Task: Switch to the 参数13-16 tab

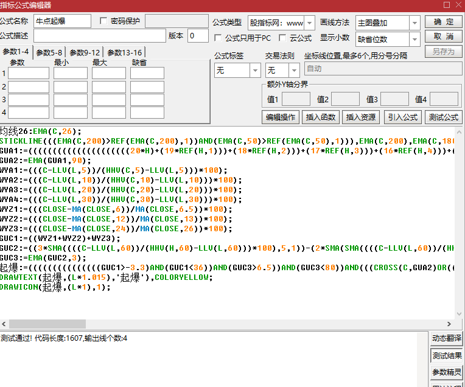Action: [125, 52]
